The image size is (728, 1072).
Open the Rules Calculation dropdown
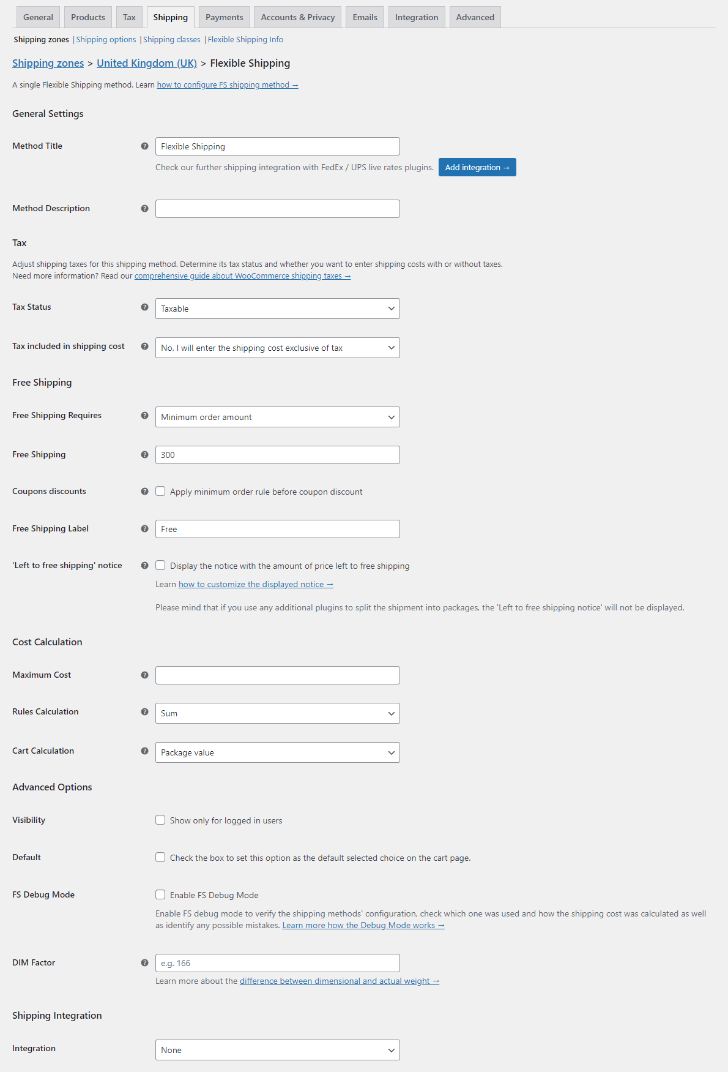tap(277, 713)
